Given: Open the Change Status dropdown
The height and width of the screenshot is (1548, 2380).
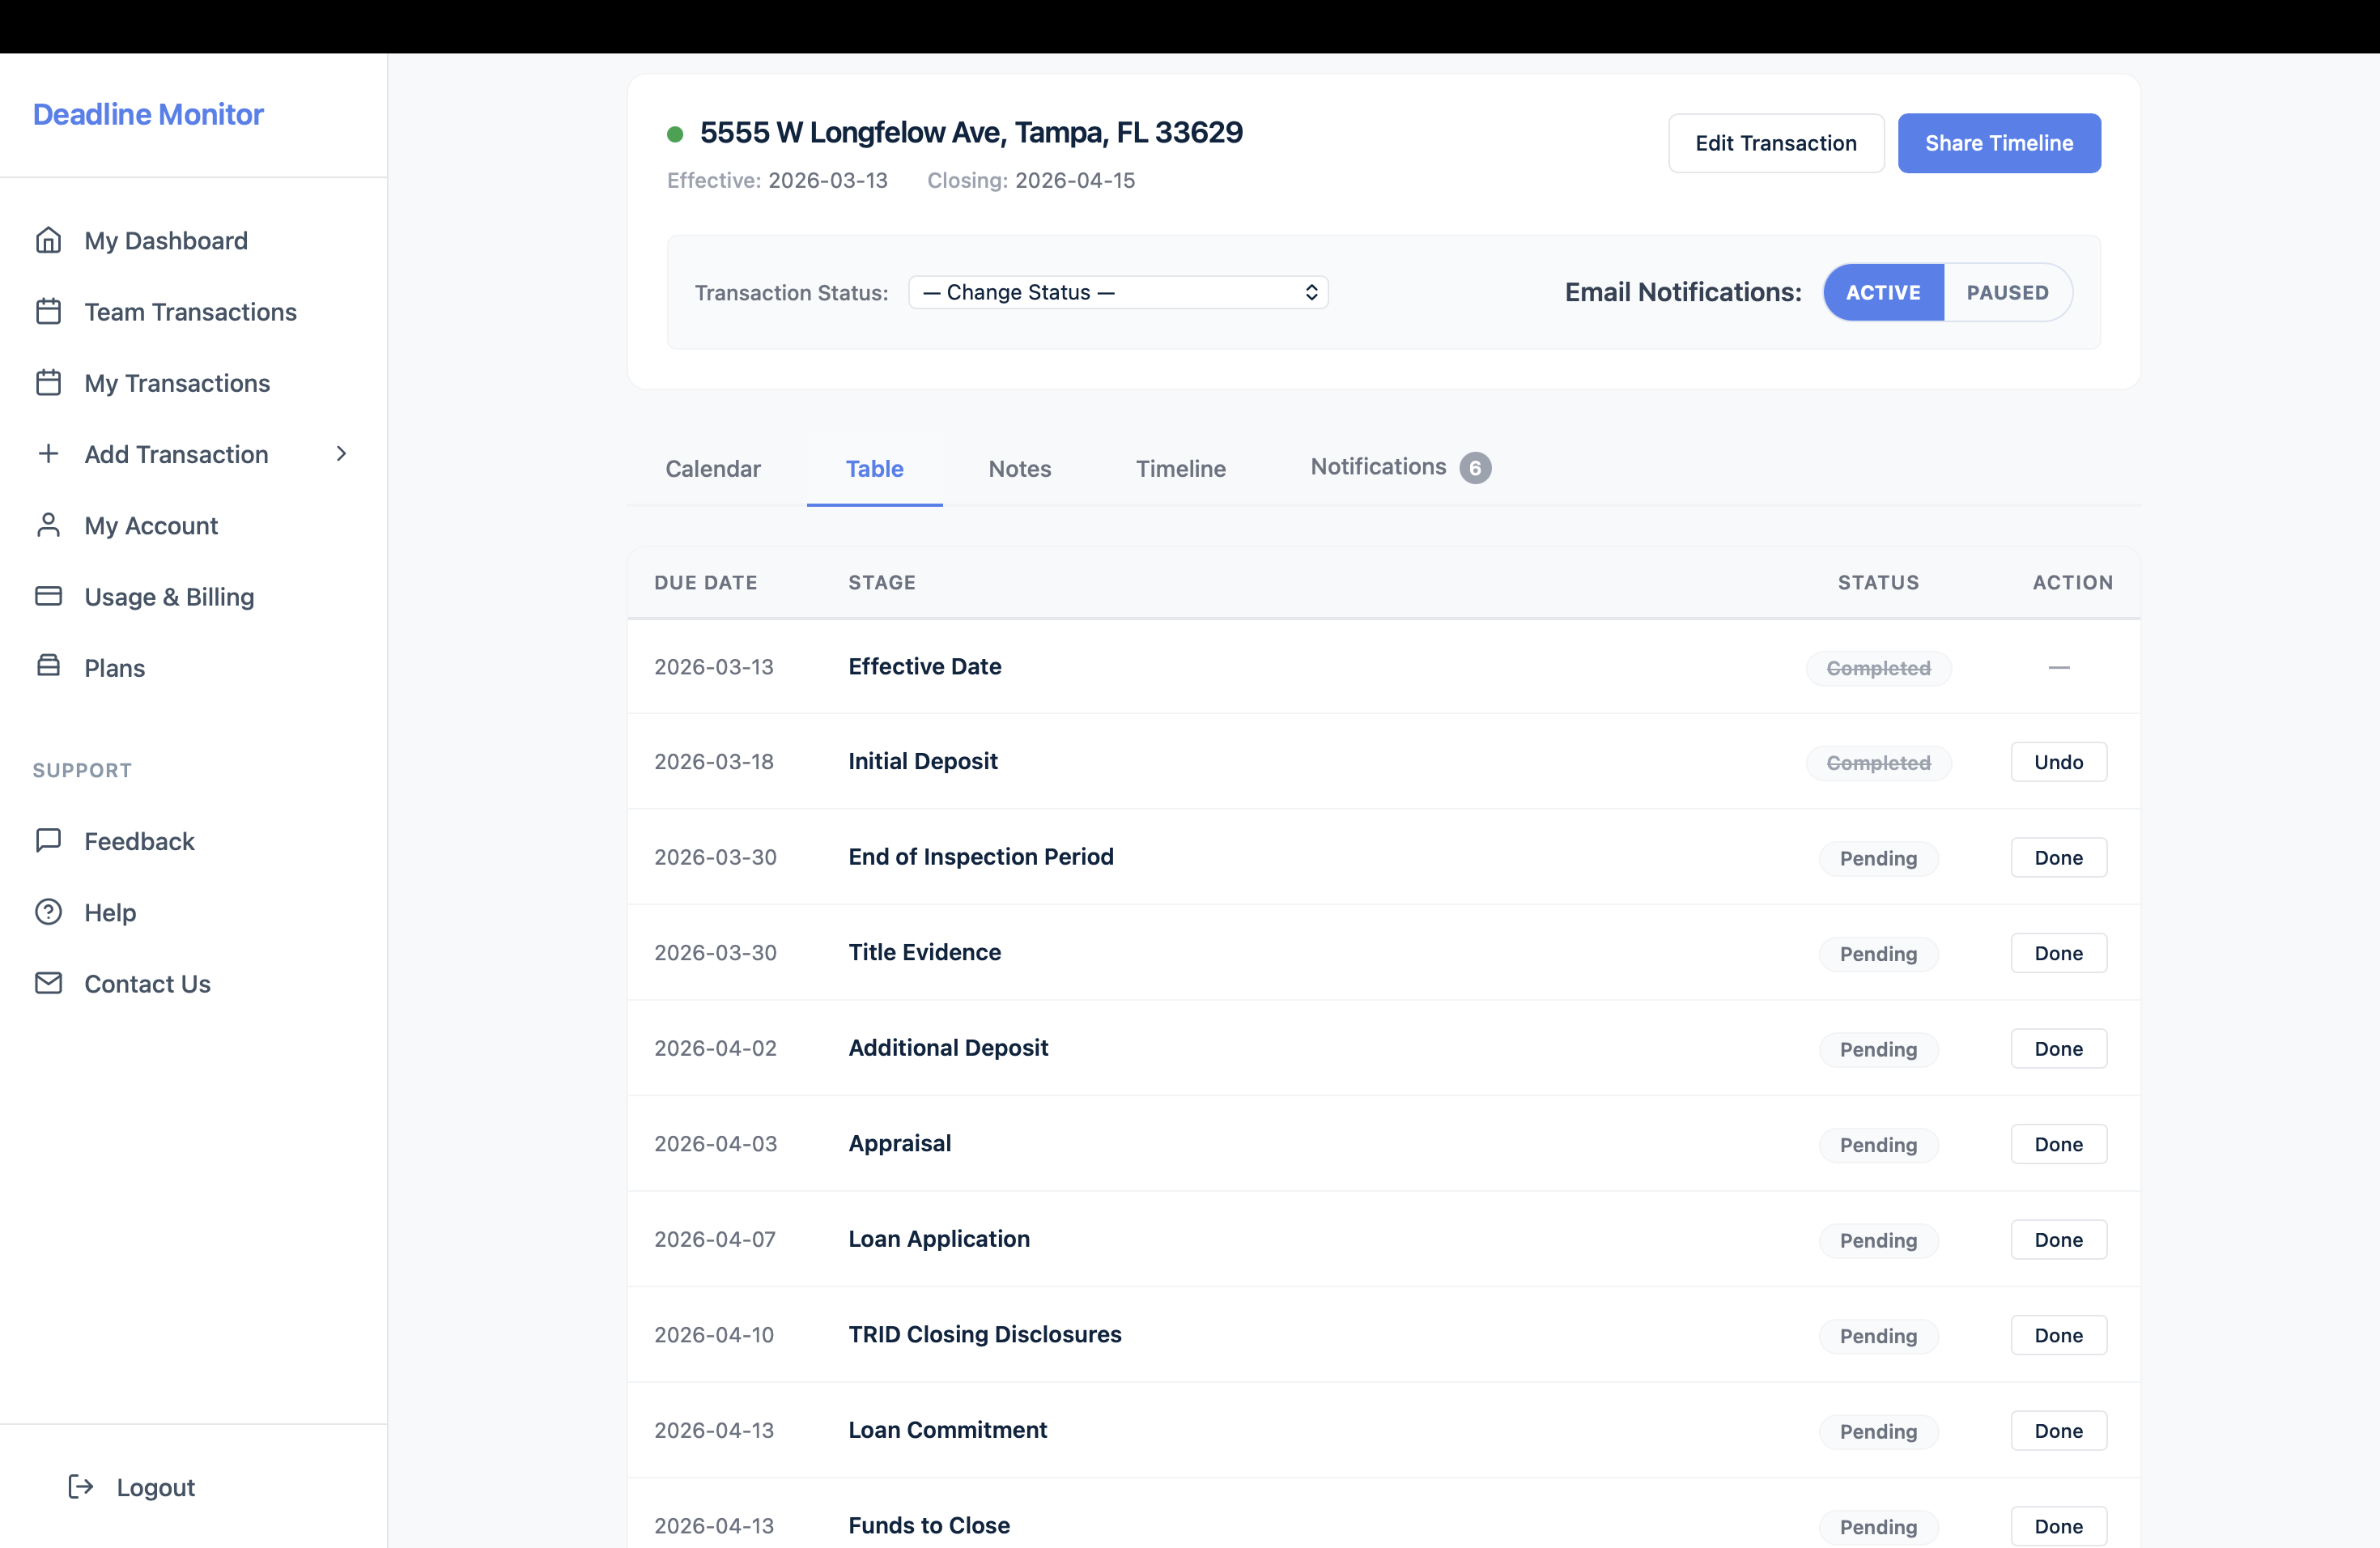Looking at the screenshot, I should click(x=1118, y=293).
